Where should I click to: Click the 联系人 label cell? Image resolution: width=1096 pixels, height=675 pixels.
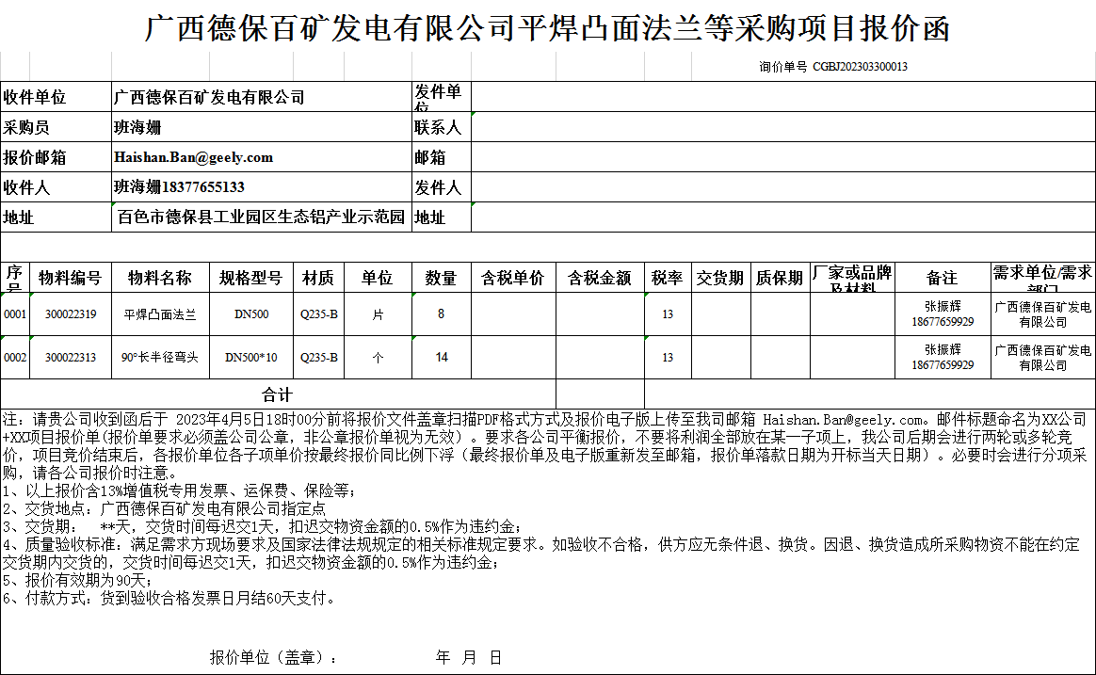pos(442,127)
